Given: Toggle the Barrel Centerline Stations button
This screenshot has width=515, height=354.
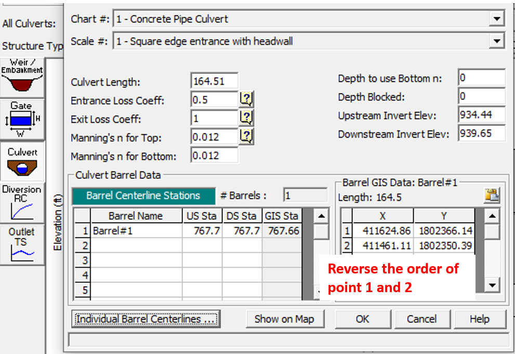Looking at the screenshot, I should (x=143, y=196).
